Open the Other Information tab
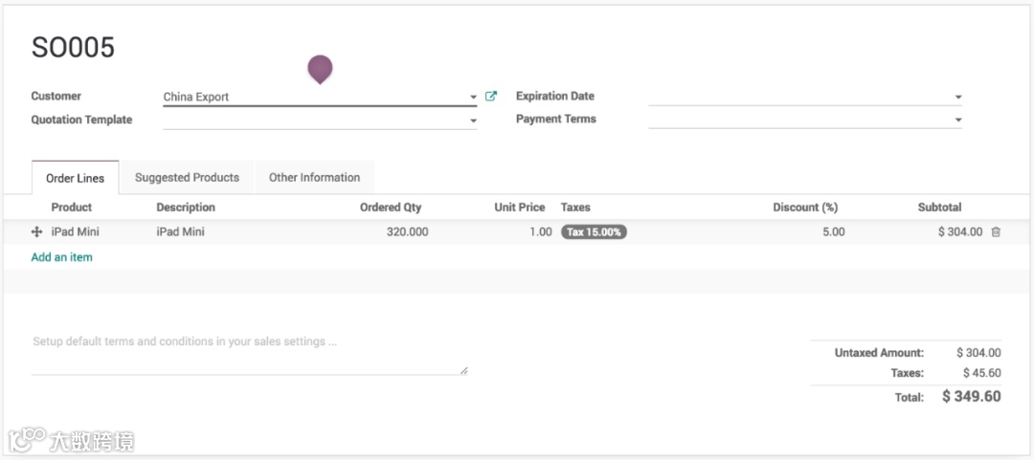 point(314,178)
